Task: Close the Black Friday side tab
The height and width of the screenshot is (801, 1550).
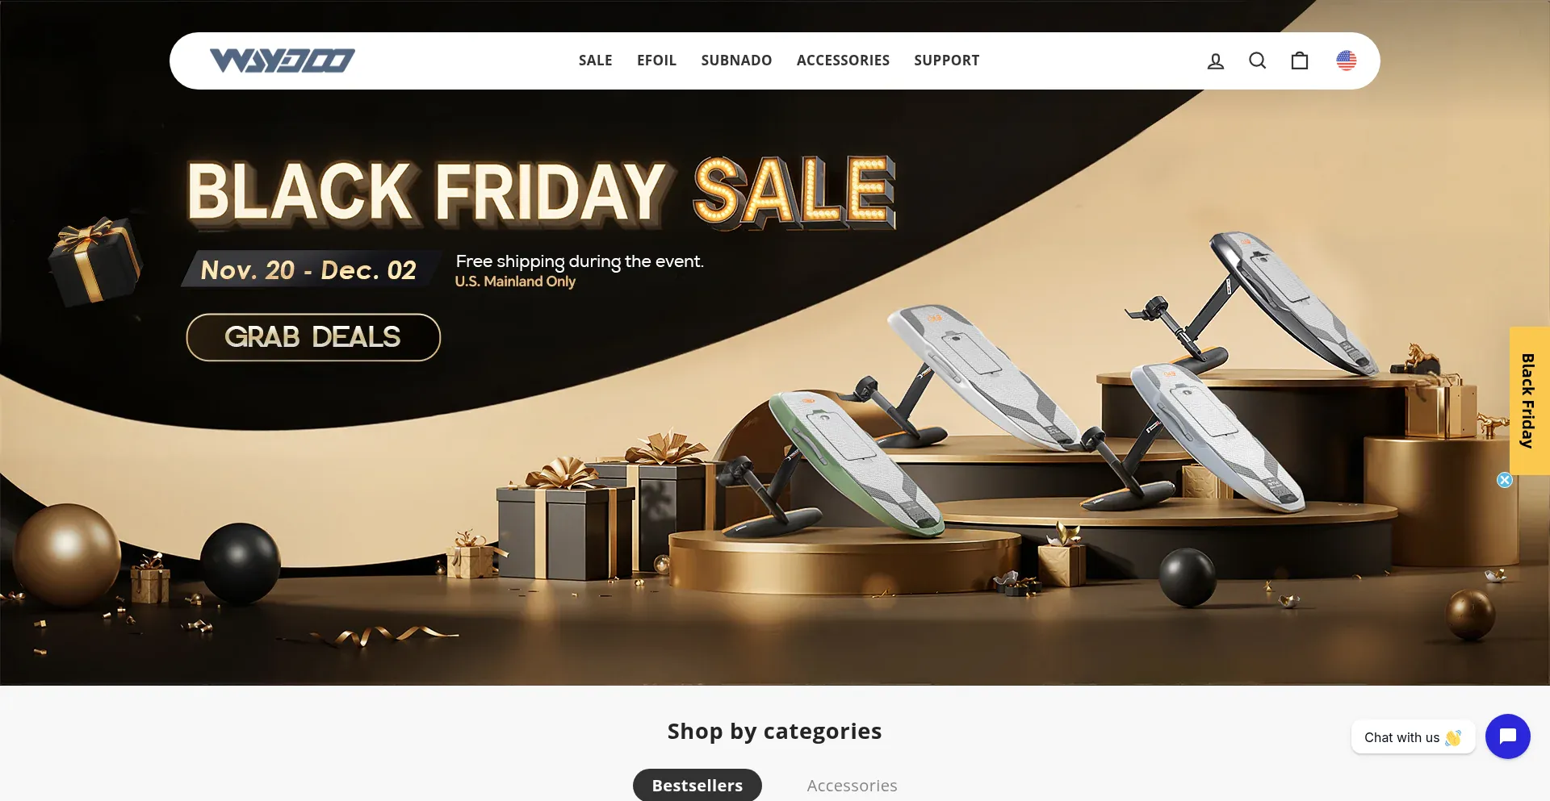Action: [x=1504, y=480]
